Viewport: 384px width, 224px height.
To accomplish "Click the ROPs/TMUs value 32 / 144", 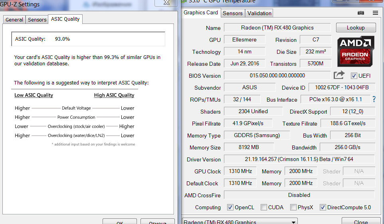I will tap(242, 99).
